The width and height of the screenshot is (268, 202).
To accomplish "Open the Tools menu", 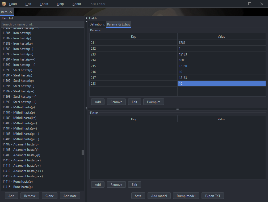I will [44, 4].
